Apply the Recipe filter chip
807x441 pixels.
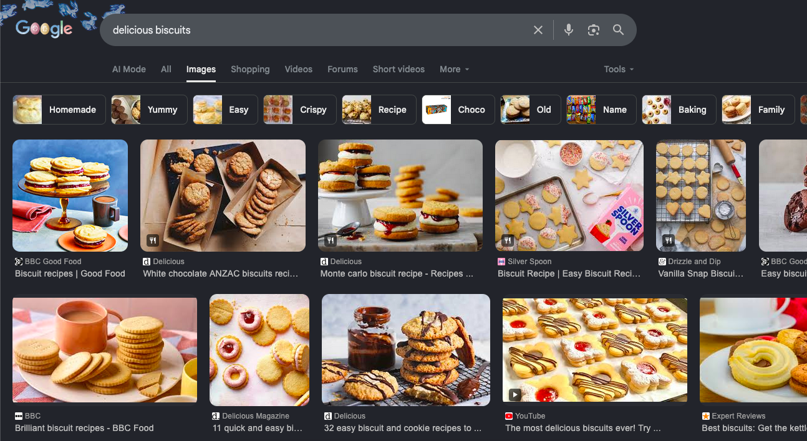(379, 110)
